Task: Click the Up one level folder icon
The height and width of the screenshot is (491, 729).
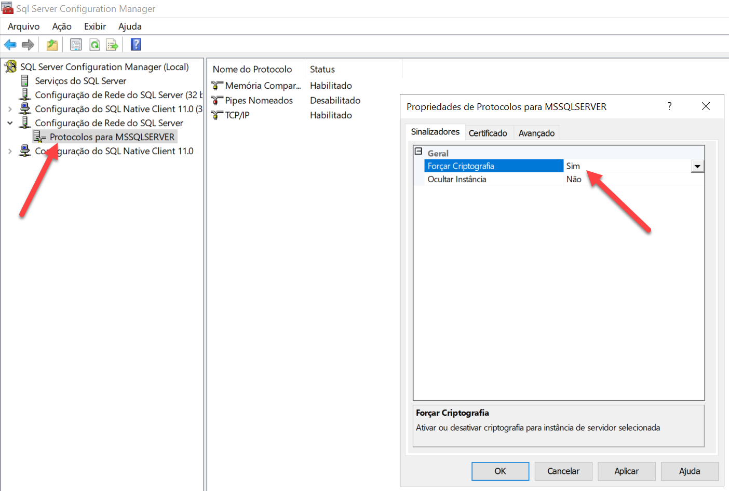Action: pyautogui.click(x=52, y=45)
